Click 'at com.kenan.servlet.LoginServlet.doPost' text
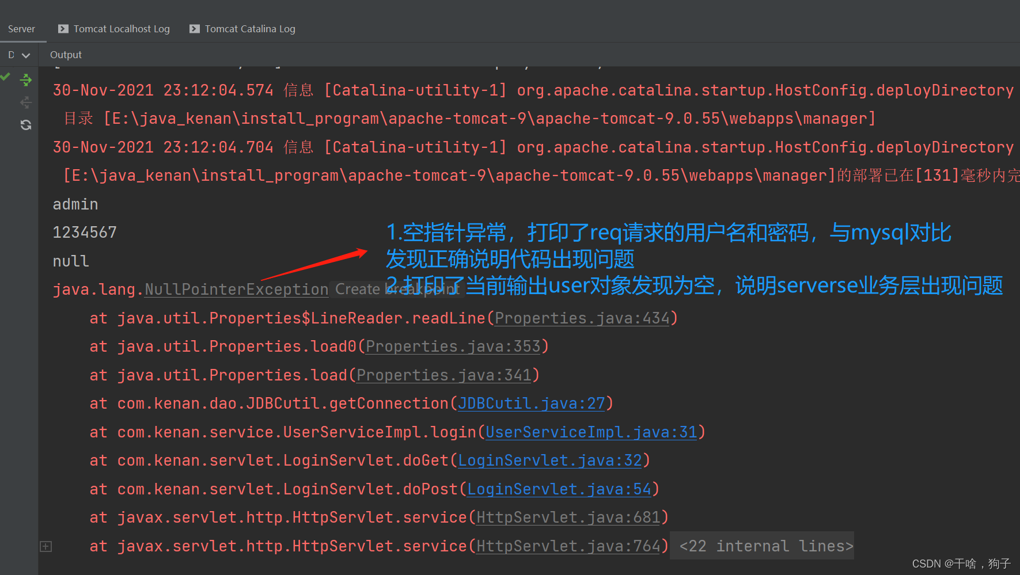The width and height of the screenshot is (1020, 575). click(274, 489)
